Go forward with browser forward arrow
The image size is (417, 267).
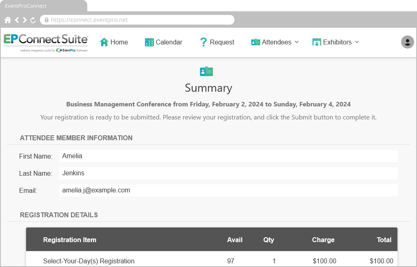pyautogui.click(x=25, y=20)
